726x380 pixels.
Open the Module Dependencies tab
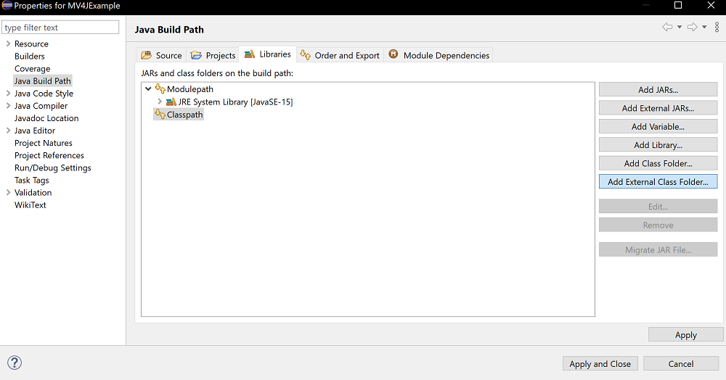point(439,55)
